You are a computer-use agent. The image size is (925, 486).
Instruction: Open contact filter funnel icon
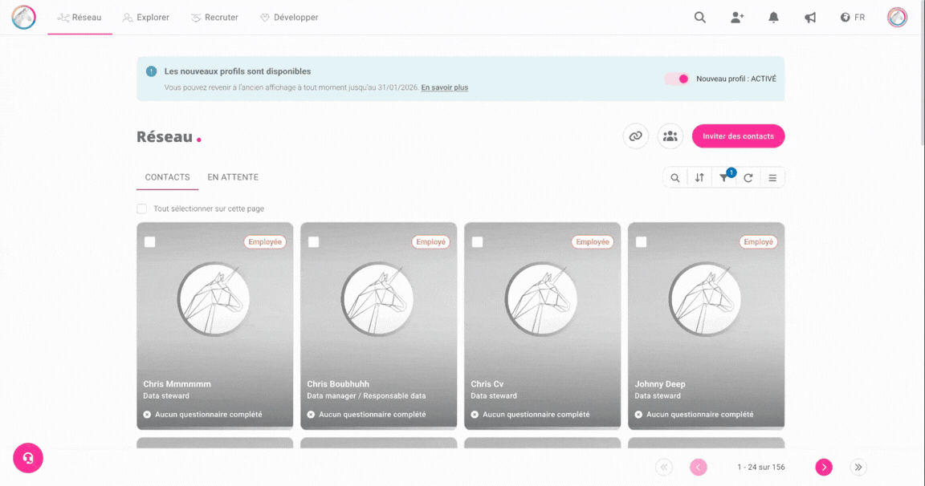723,178
